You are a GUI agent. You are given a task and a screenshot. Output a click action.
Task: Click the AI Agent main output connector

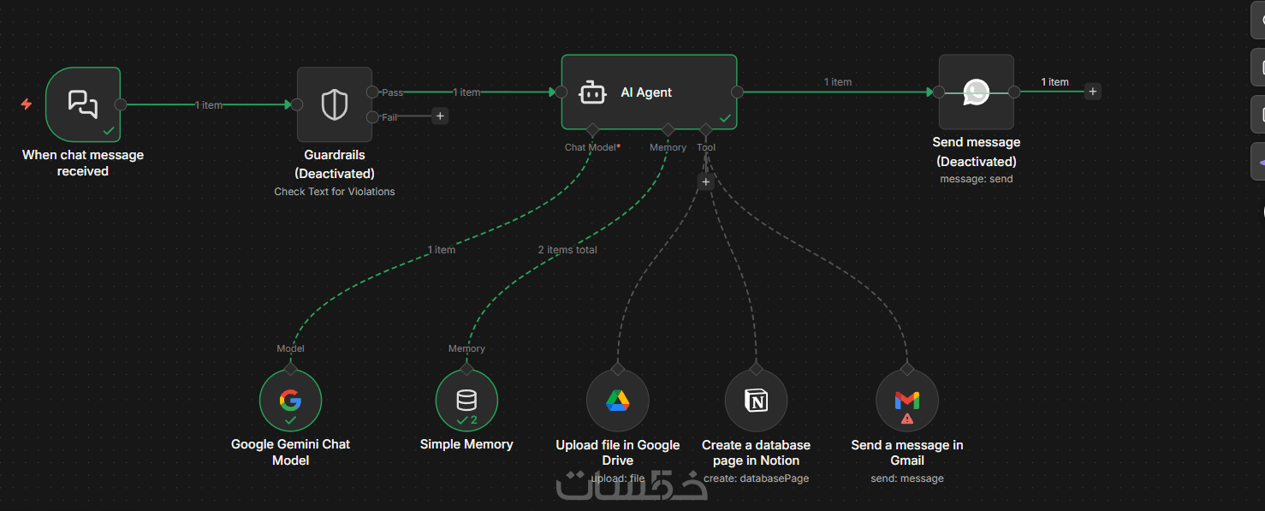pyautogui.click(x=737, y=92)
